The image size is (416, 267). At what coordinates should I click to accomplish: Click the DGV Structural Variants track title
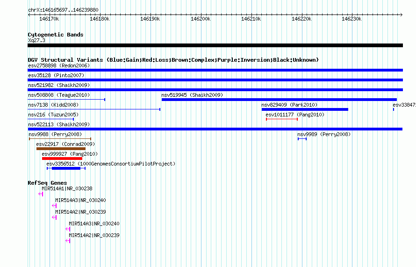(x=173, y=60)
